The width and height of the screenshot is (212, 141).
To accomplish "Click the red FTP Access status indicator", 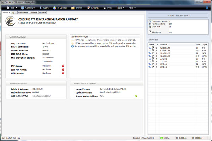I will click(63, 66).
